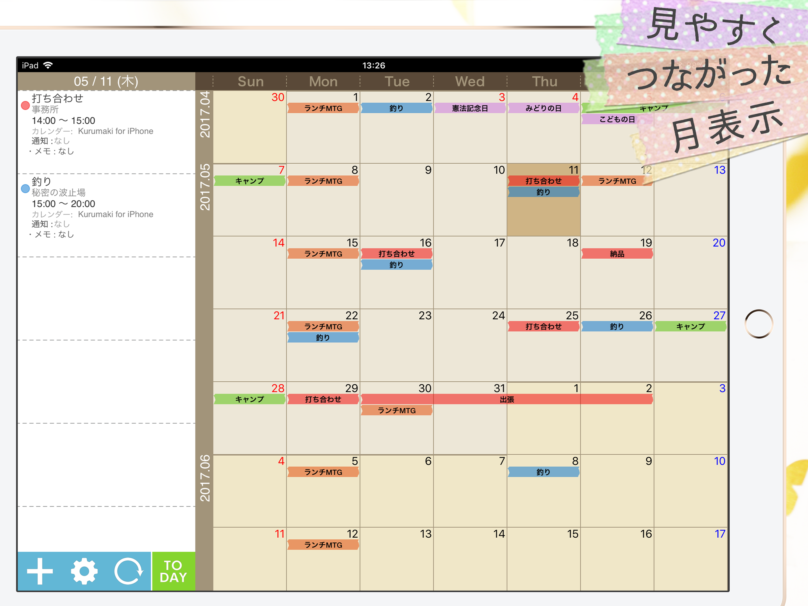The image size is (808, 606).
Task: Click the circular refresh arrow icon
Action: pos(128,571)
